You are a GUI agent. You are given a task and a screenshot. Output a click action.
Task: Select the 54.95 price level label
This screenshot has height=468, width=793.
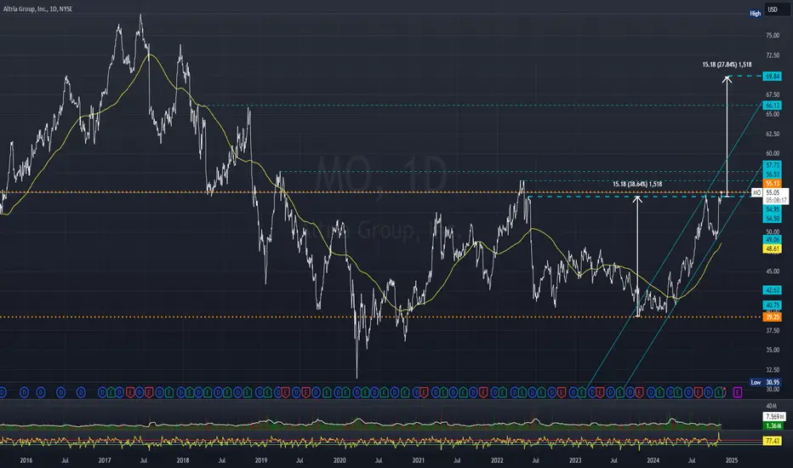pyautogui.click(x=773, y=209)
